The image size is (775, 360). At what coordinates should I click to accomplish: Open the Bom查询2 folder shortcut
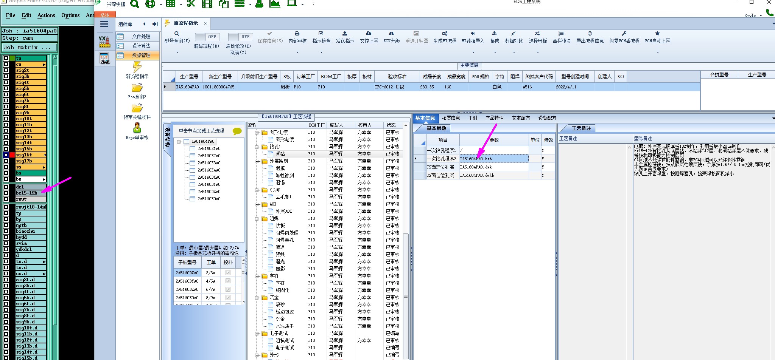(x=137, y=88)
